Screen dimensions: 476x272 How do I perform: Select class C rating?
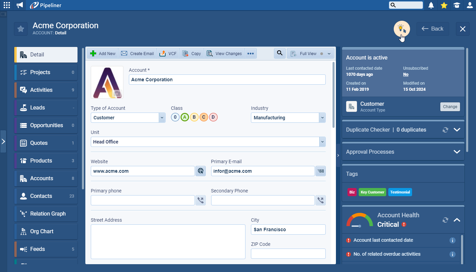click(204, 117)
